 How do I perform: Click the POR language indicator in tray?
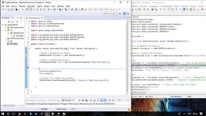pyautogui.click(x=189, y=114)
